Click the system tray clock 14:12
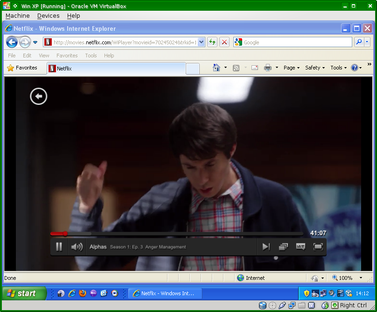Screen dimensions: 377x312 click(362, 293)
